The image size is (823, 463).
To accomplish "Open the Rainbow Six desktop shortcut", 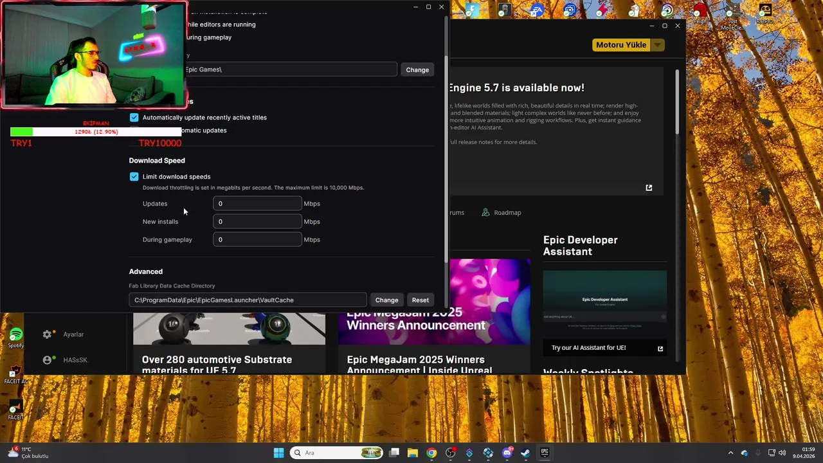I will pyautogui.click(x=505, y=10).
